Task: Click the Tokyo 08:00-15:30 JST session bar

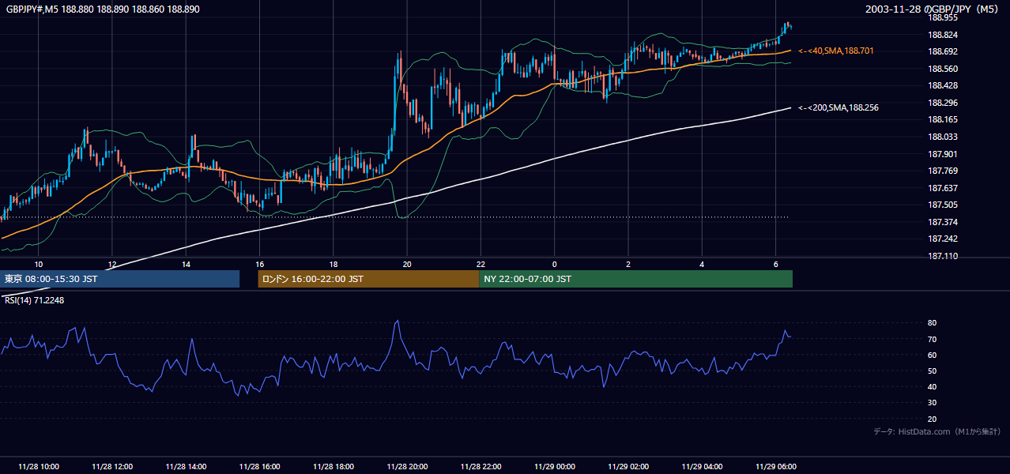Action: click(x=120, y=279)
